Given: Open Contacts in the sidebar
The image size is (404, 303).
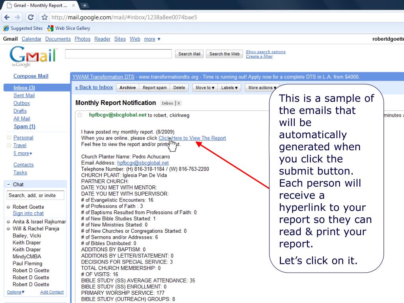Looking at the screenshot, I should (x=23, y=165).
